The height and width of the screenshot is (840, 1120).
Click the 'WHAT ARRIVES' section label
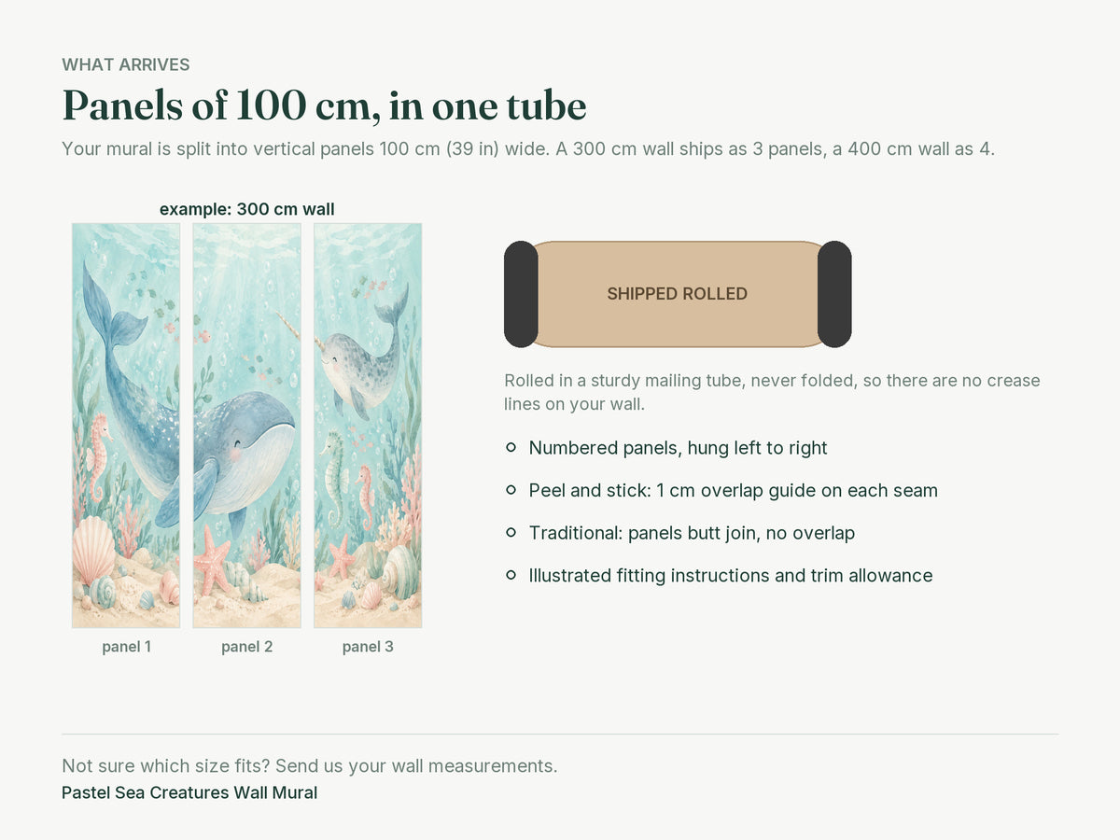(x=126, y=64)
